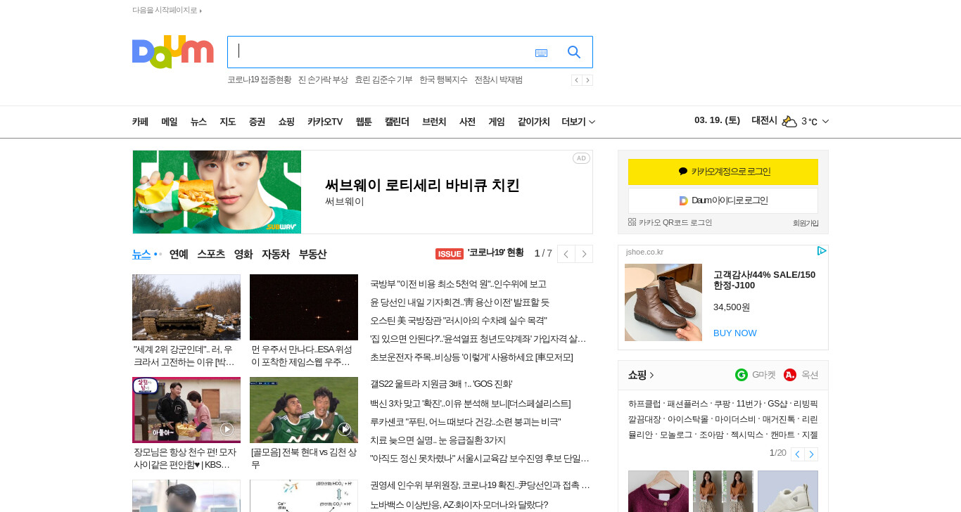Open the purple knit cardigan product thumbnail

(x=658, y=491)
